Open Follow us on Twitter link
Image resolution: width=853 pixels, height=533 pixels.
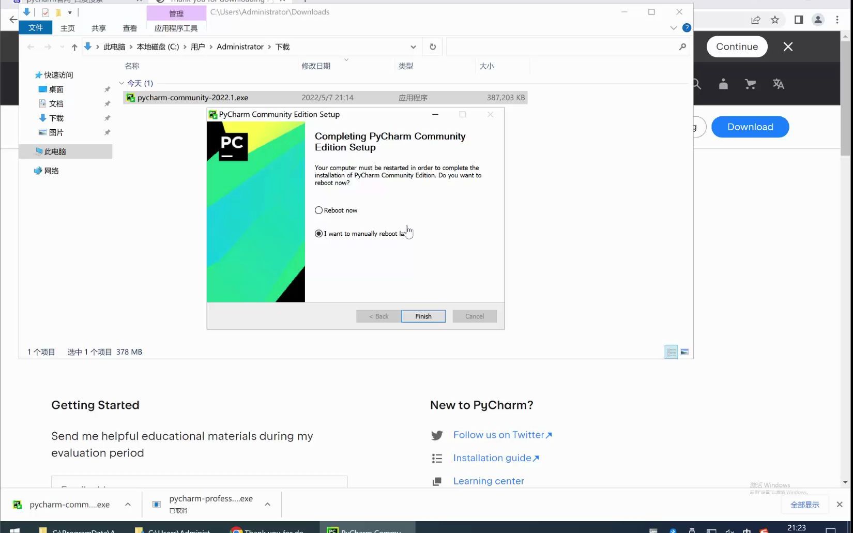coord(502,435)
